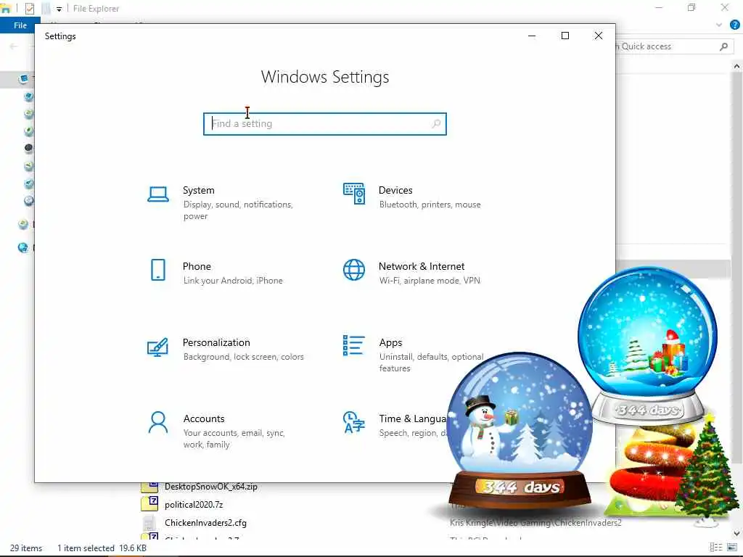Open System settings laptop icon
This screenshot has width=743, height=557.
(157, 194)
